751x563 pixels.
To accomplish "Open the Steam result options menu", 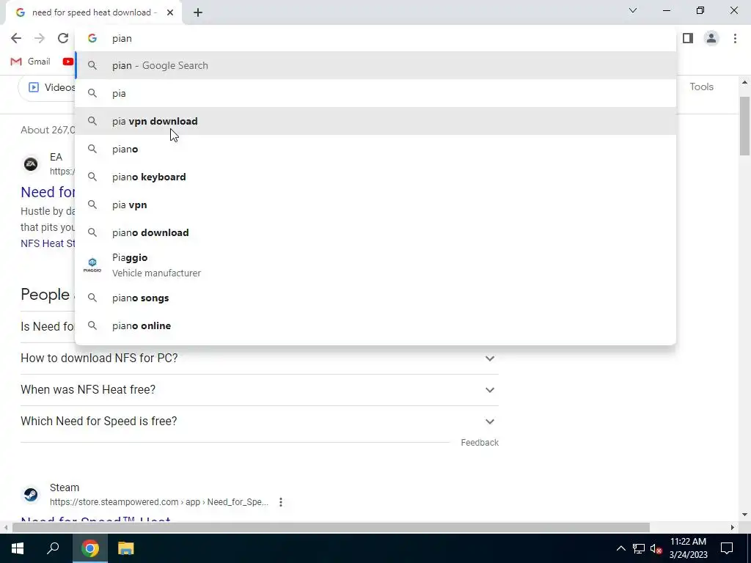I will pos(281,502).
